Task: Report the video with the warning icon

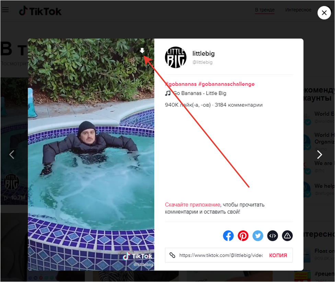Action: click(287, 236)
